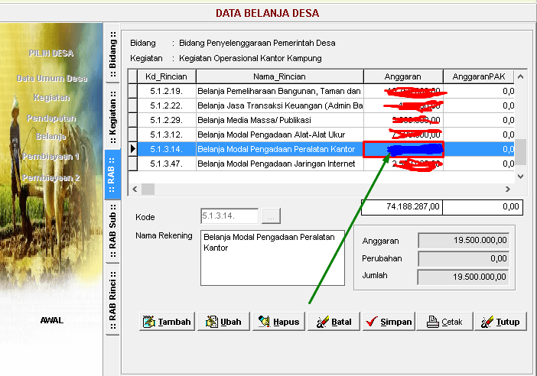The image size is (537, 376).
Task: Open the Bidang vertical tab
Action: point(112,53)
